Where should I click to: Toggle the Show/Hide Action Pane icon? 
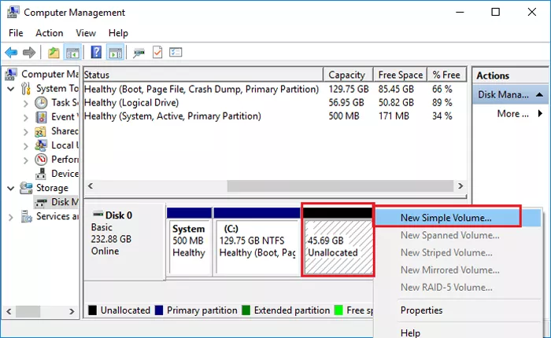[x=115, y=53]
